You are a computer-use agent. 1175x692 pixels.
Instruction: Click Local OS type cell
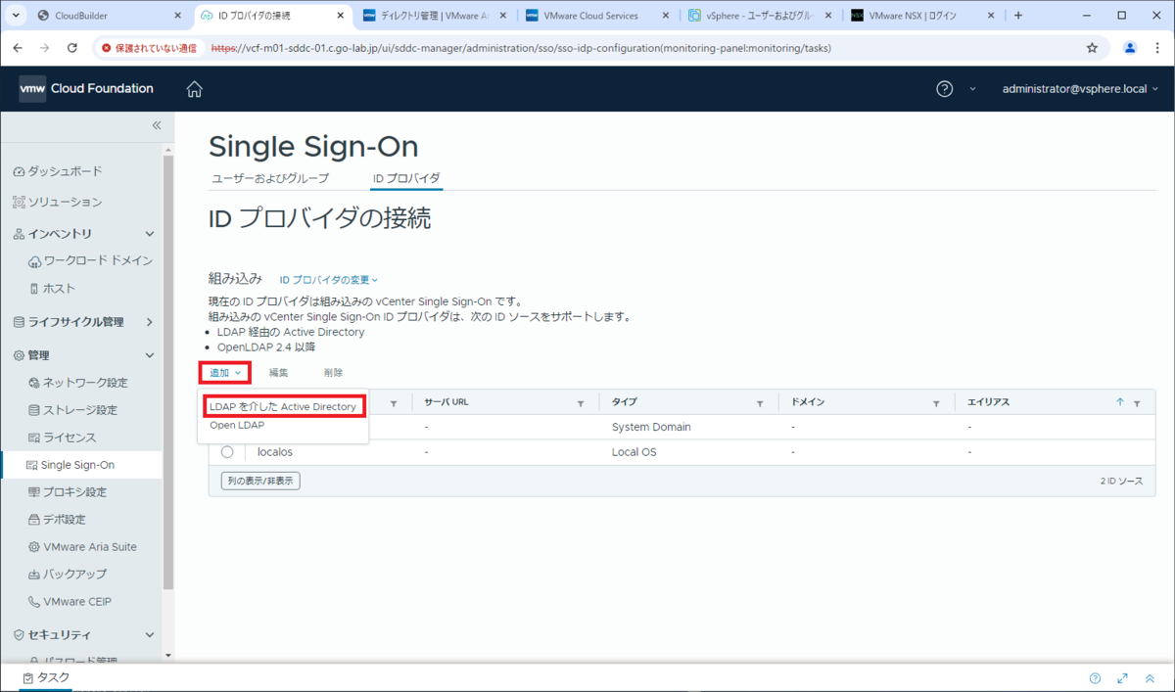tap(634, 452)
